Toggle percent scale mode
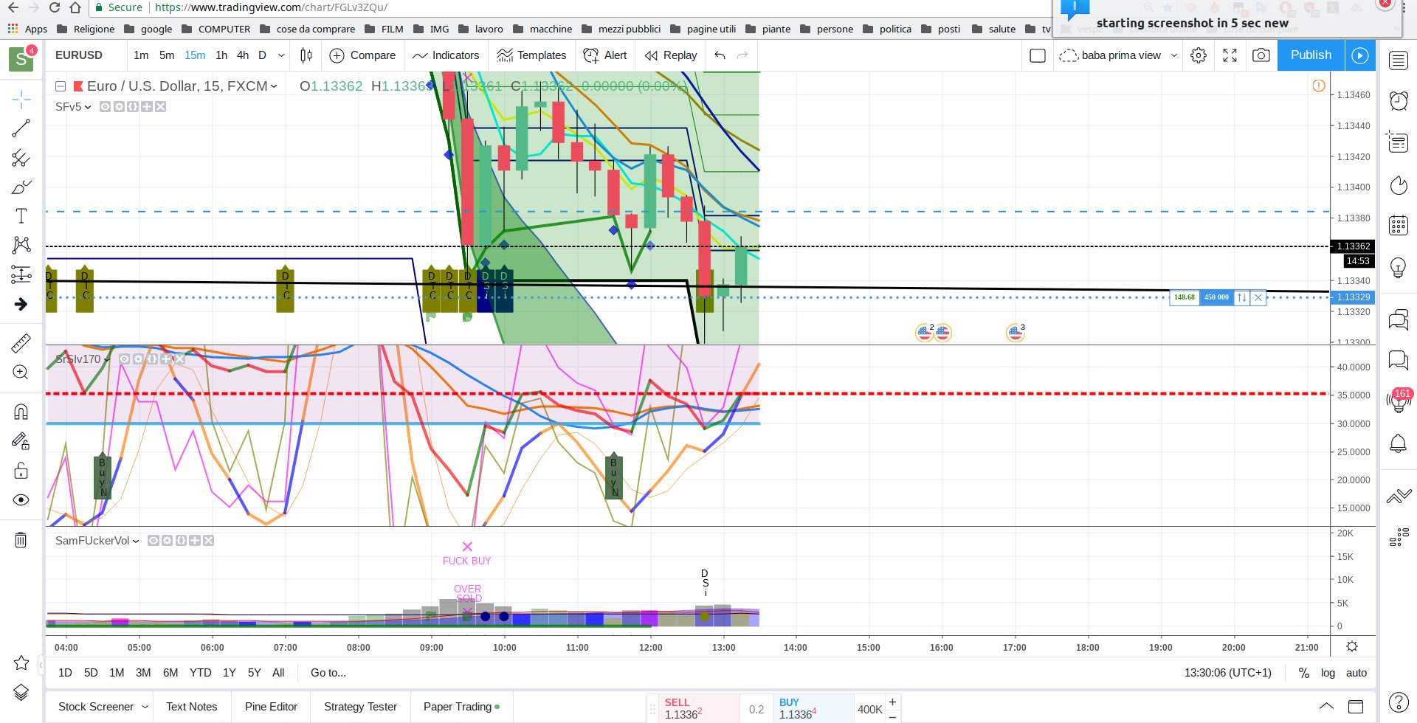 tap(1304, 673)
